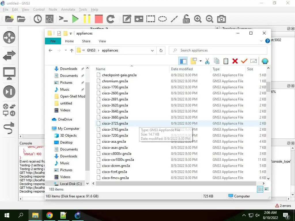Screen dimensions: 295x221
Task: Open recent locations dropdown arrow
Action: pos(66,50)
